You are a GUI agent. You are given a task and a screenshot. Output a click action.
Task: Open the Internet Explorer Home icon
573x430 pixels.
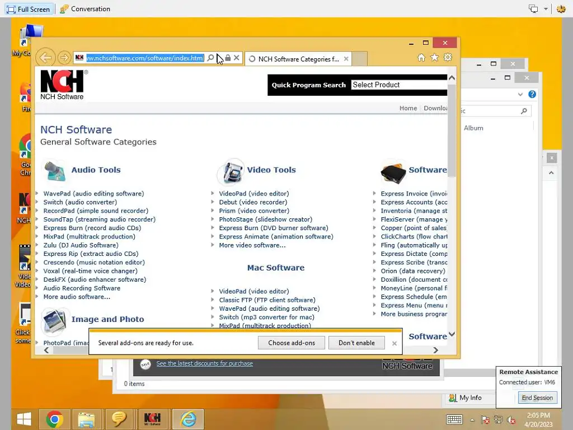421,58
